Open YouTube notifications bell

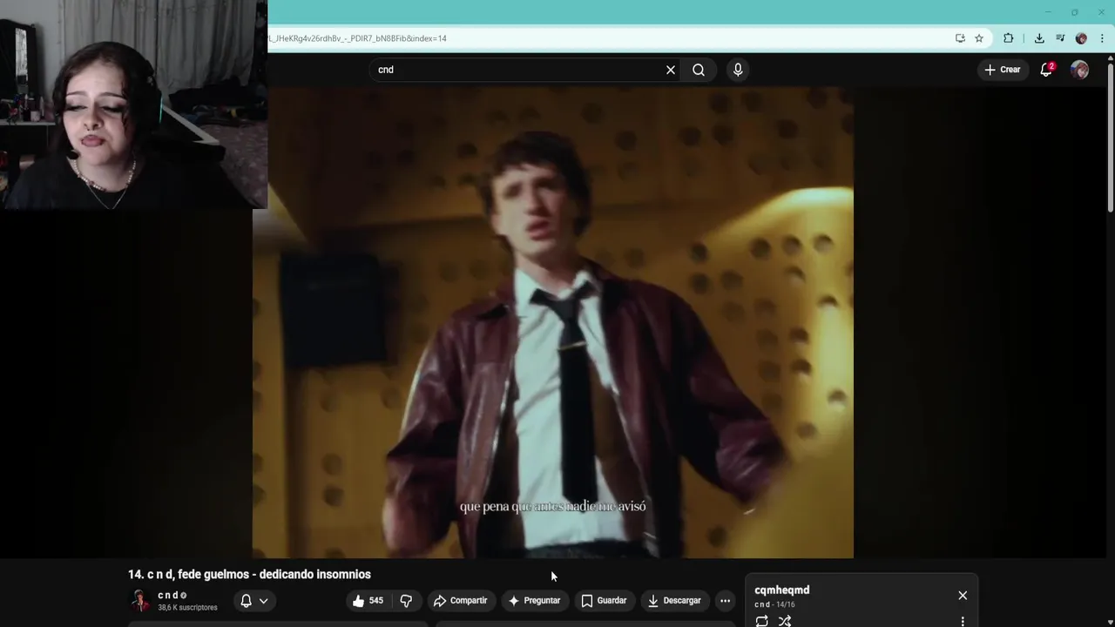pyautogui.click(x=1046, y=70)
